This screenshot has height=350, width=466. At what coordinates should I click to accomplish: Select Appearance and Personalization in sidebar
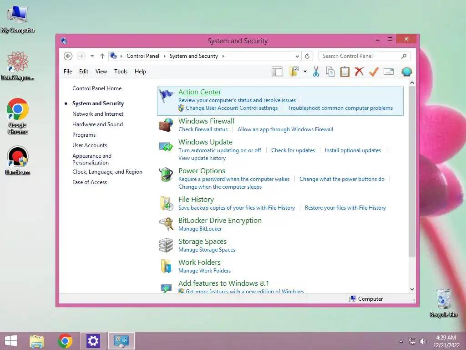(x=92, y=159)
